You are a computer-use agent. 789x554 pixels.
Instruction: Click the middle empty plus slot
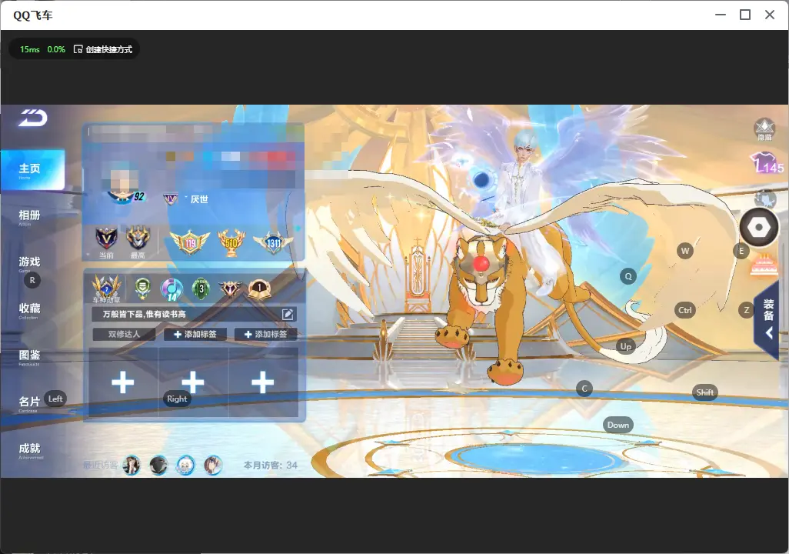pyautogui.click(x=193, y=382)
